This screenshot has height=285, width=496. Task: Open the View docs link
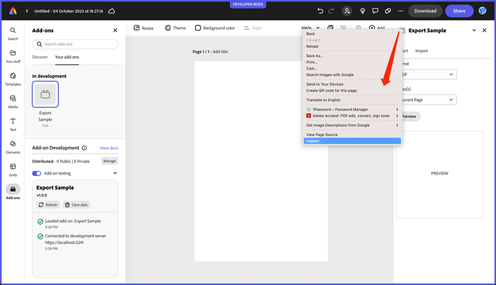tap(108, 148)
